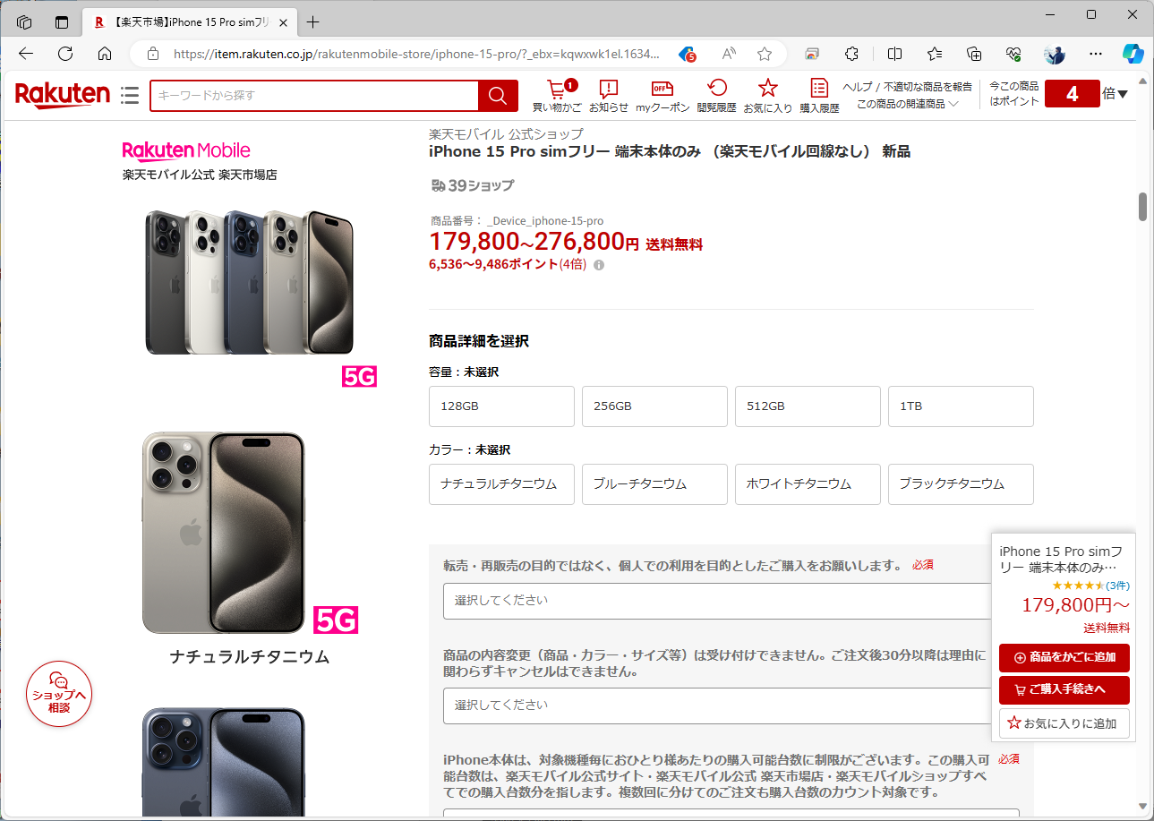Click お気に入りに追加 button
This screenshot has width=1154, height=821.
1064,723
